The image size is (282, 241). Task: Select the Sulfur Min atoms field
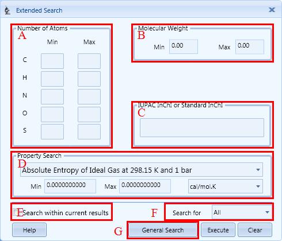coord(52,131)
